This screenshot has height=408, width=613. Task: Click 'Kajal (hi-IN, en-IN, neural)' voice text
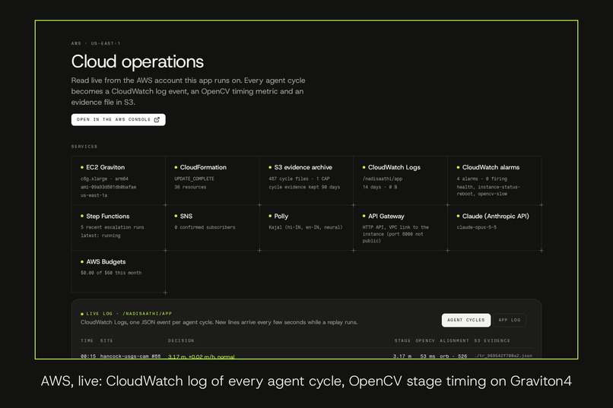(x=305, y=227)
